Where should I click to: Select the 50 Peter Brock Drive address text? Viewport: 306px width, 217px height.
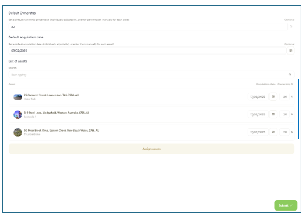[61, 131]
